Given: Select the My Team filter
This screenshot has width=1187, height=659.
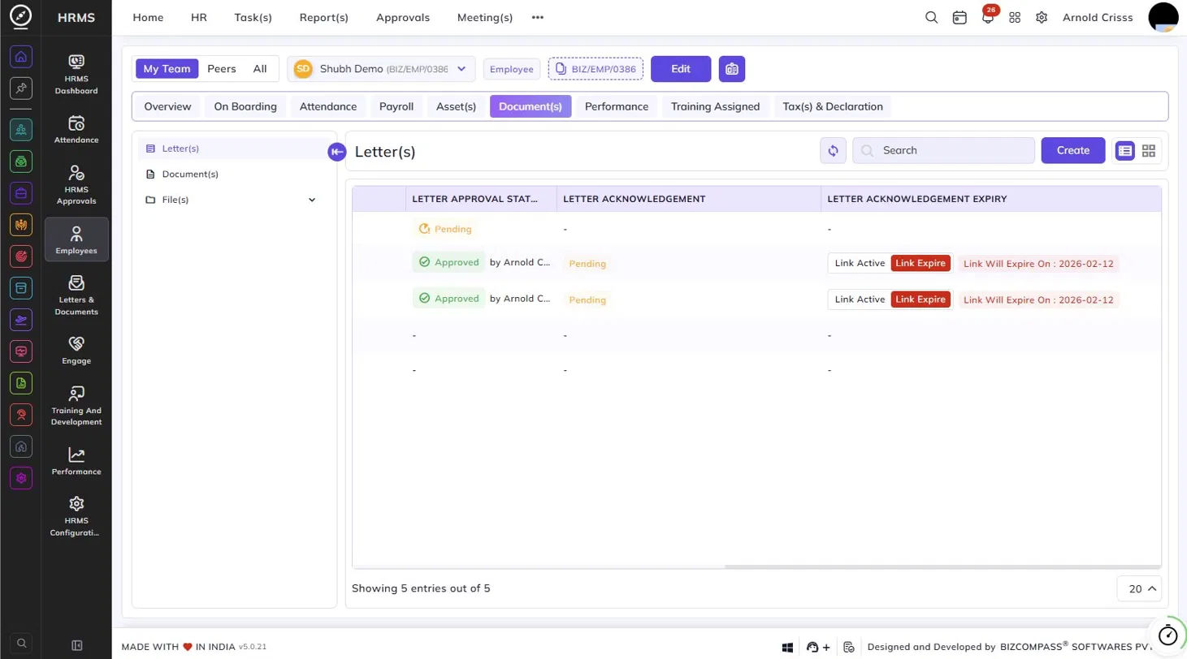Looking at the screenshot, I should [167, 69].
